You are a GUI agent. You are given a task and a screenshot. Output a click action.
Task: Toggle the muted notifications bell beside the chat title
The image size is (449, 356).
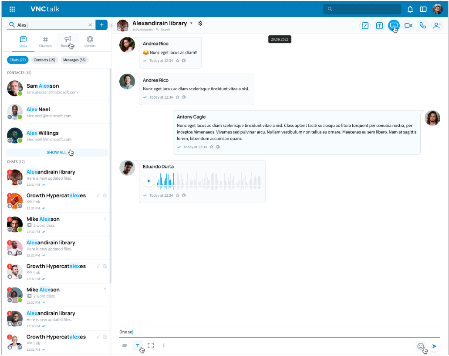point(200,24)
